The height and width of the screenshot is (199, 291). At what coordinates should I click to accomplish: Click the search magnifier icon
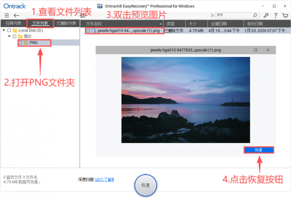[255, 15]
